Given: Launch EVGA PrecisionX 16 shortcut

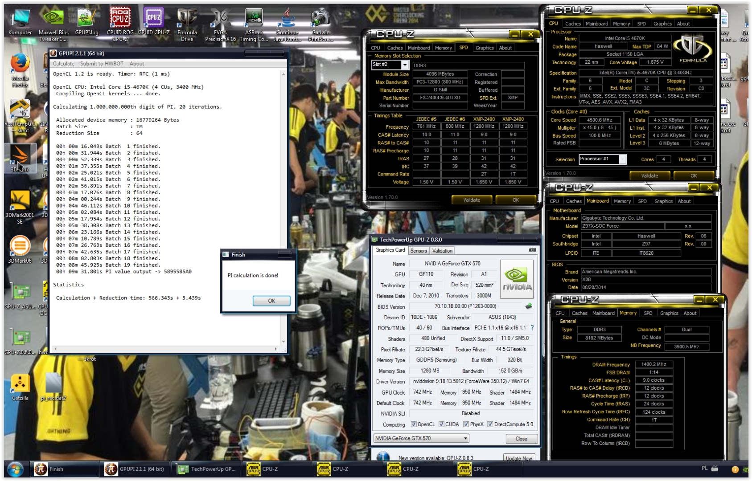Looking at the screenshot, I should [220, 24].
